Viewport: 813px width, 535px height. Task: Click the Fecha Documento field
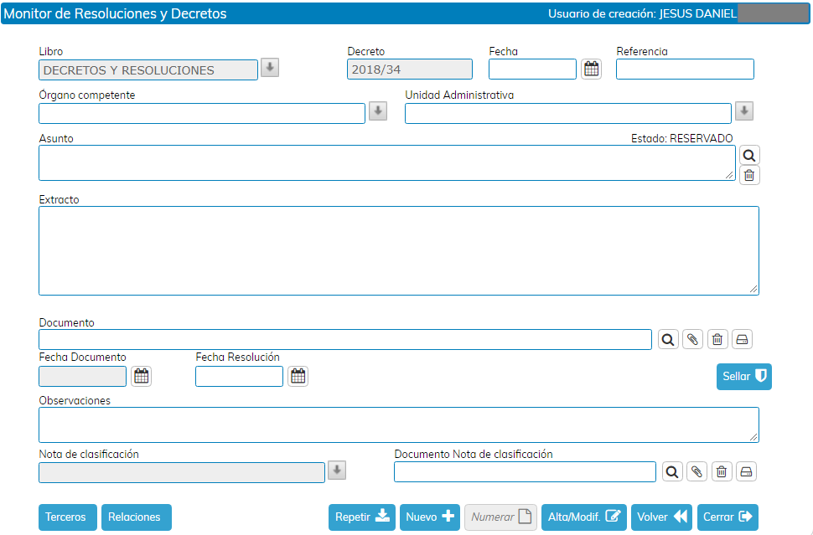pyautogui.click(x=82, y=377)
